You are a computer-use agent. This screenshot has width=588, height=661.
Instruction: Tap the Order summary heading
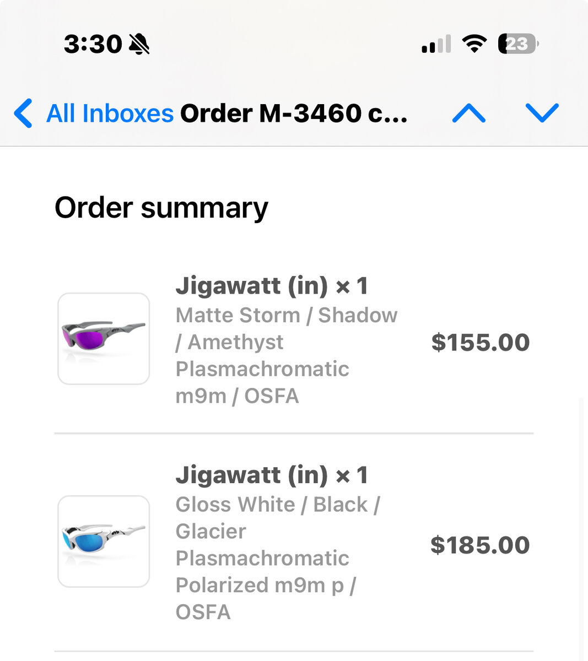tap(161, 208)
